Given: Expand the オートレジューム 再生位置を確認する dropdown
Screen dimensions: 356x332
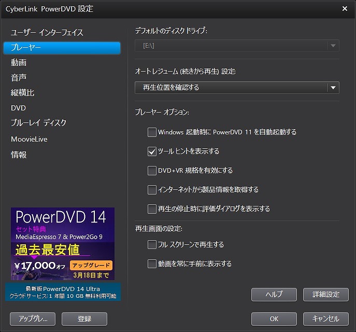Looking at the screenshot, I should point(237,88).
